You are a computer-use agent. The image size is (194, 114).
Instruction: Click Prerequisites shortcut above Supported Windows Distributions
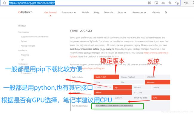click(x=24, y=32)
